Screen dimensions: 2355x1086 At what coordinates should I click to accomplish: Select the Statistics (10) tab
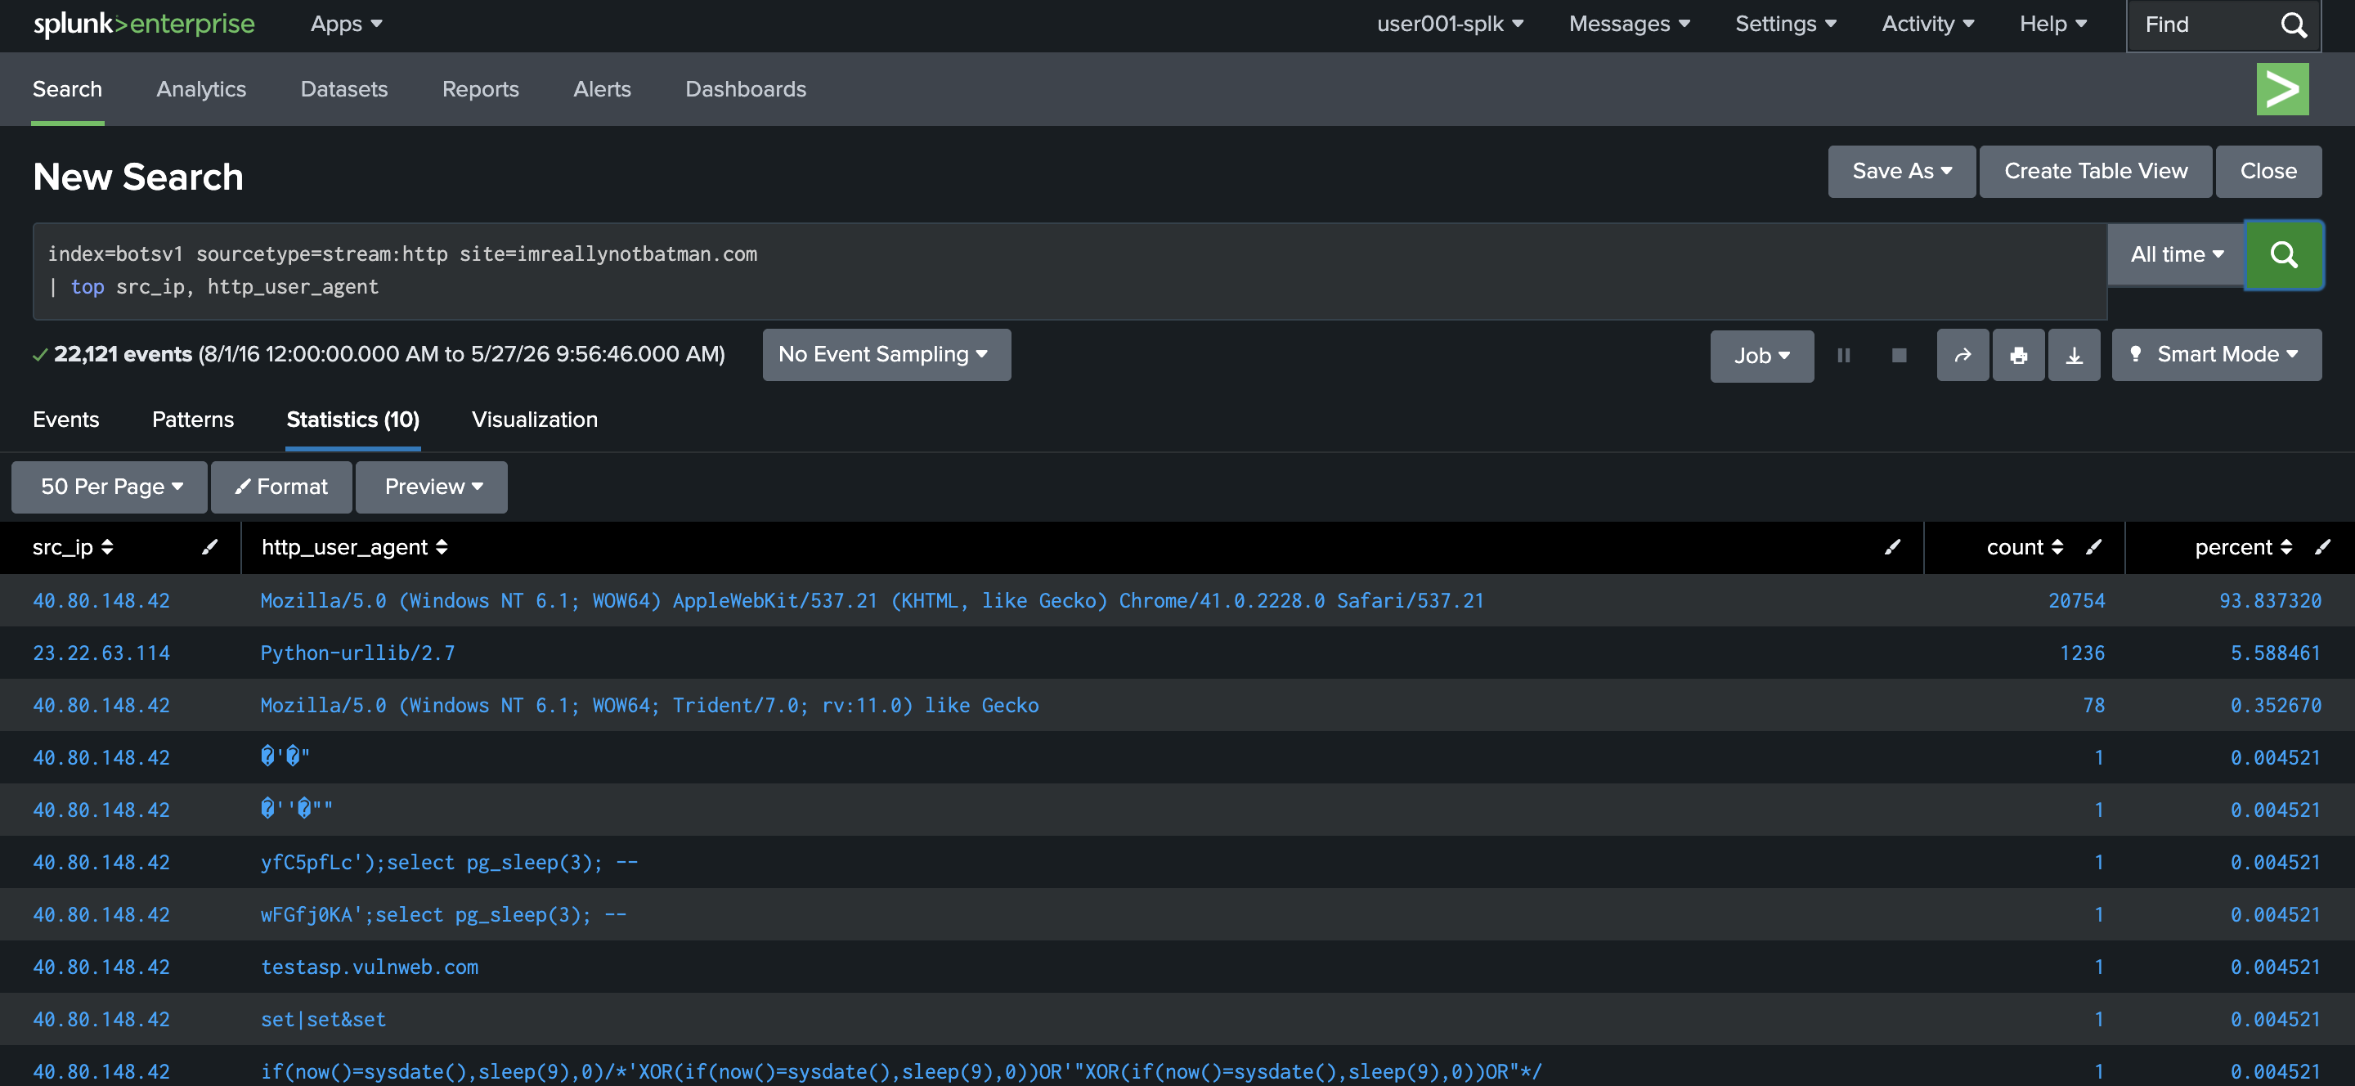coord(353,420)
